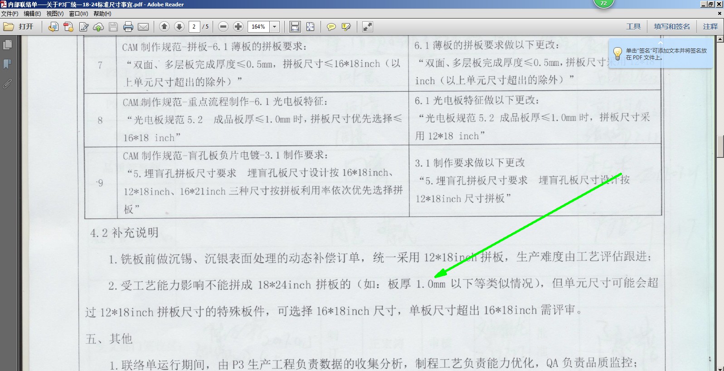Click the create PDF online icon
Image resolution: width=724 pixels, height=371 pixels.
click(x=68, y=27)
